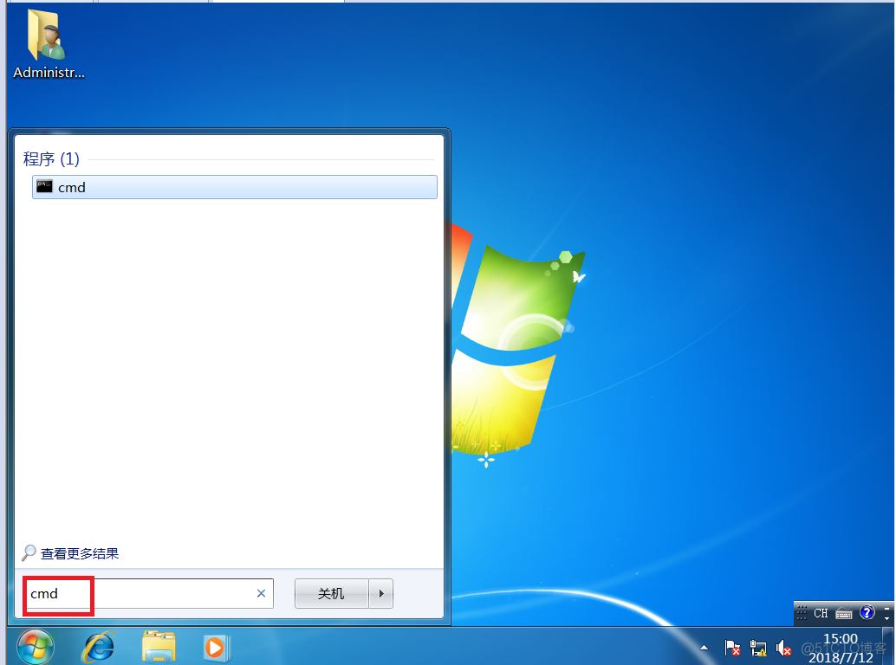The height and width of the screenshot is (665, 896).
Task: Open language bar help icon
Action: [867, 612]
